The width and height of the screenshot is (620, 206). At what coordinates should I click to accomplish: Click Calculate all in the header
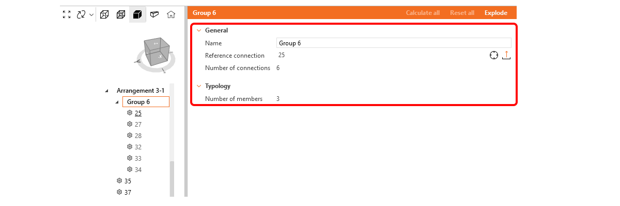pyautogui.click(x=423, y=13)
